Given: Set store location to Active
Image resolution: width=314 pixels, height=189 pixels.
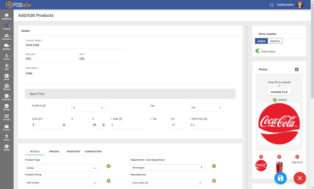Looking at the screenshot, I should (261, 41).
